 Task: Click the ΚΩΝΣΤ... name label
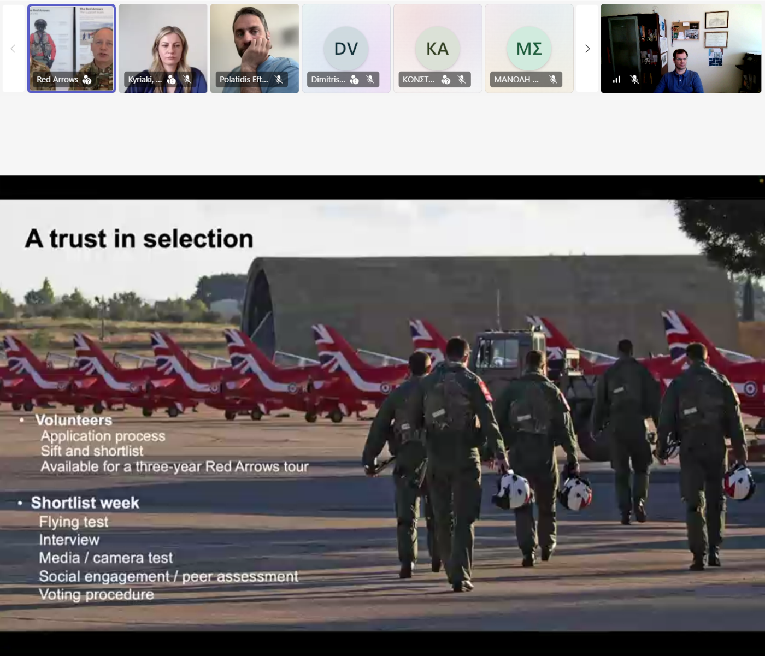419,80
